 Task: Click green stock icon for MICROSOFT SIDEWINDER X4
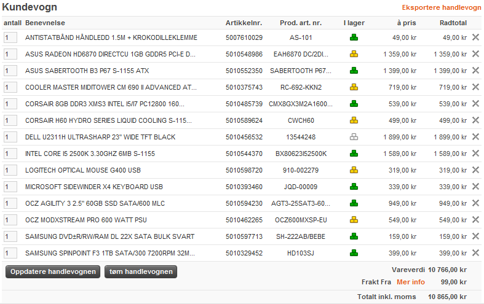(x=354, y=187)
